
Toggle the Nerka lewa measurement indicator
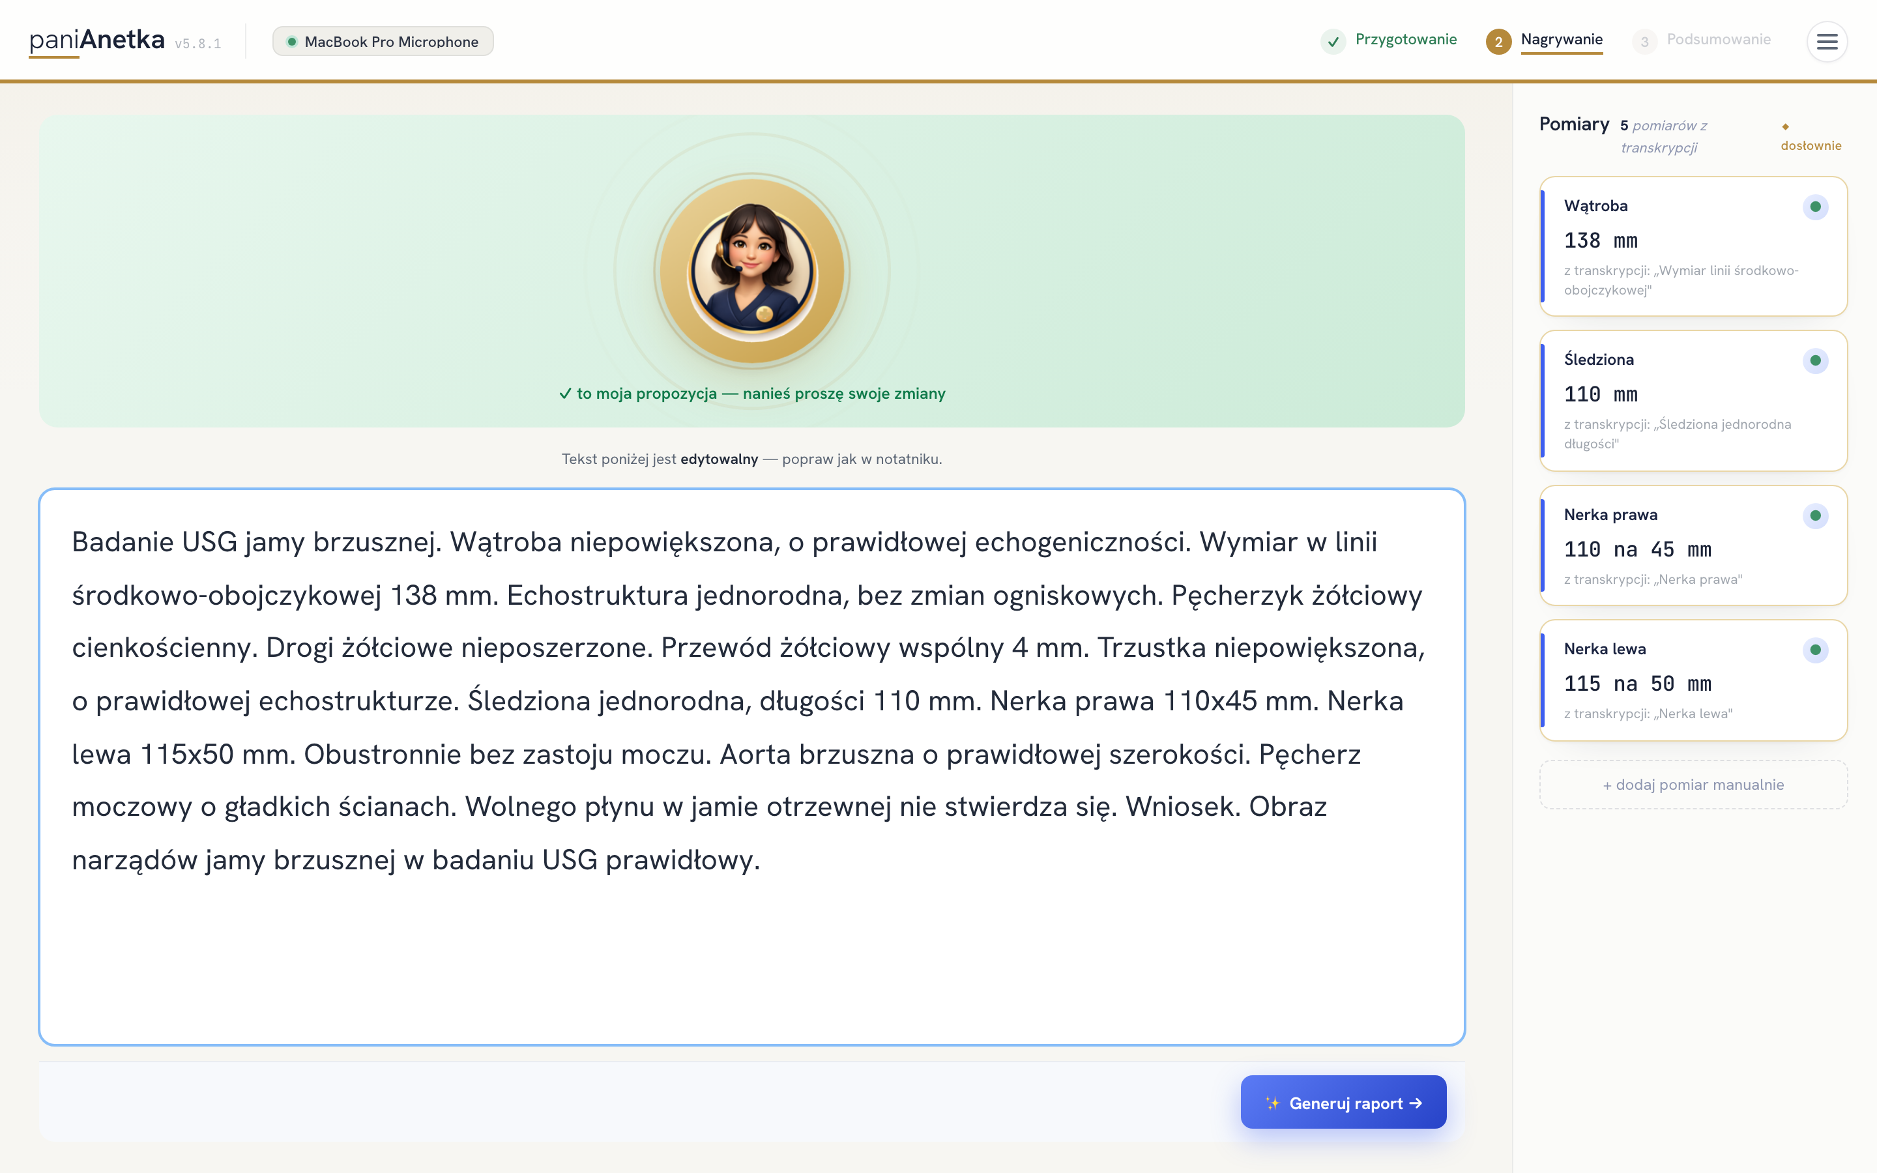coord(1815,649)
